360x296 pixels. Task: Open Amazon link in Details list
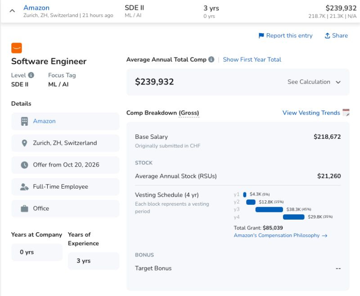(x=44, y=121)
